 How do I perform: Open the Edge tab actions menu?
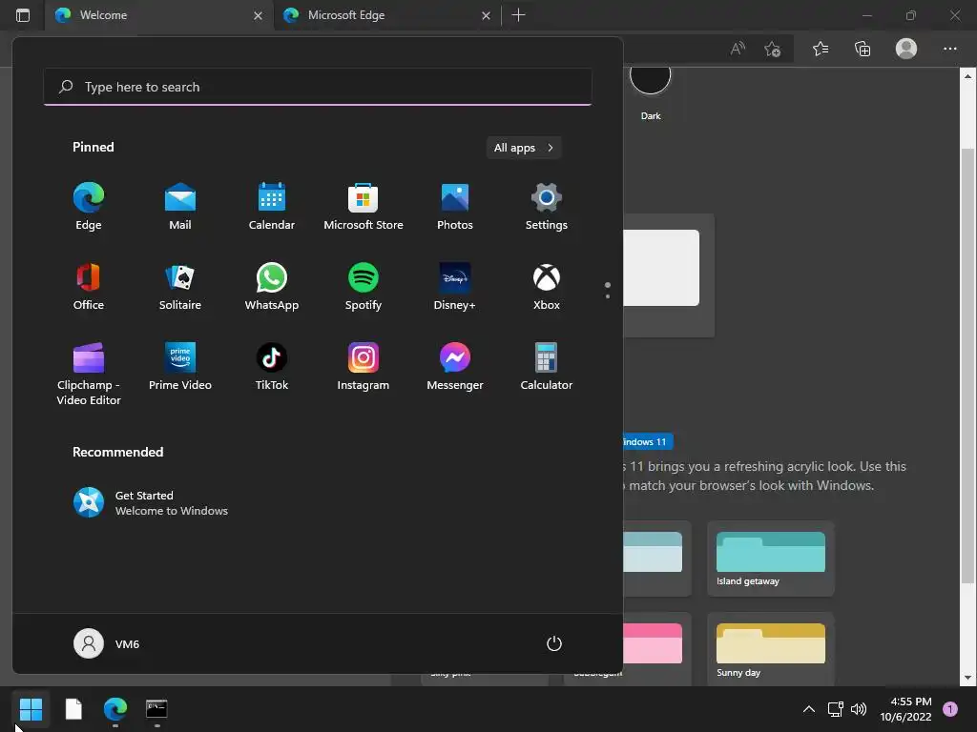pyautogui.click(x=23, y=15)
